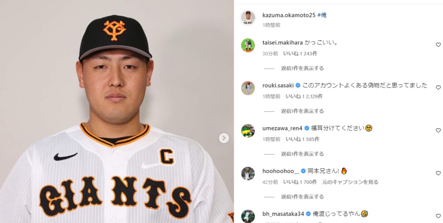The height and width of the screenshot is (223, 443).
Task: Like rouki.sasaki's comment with heart icon
Action: [438, 88]
